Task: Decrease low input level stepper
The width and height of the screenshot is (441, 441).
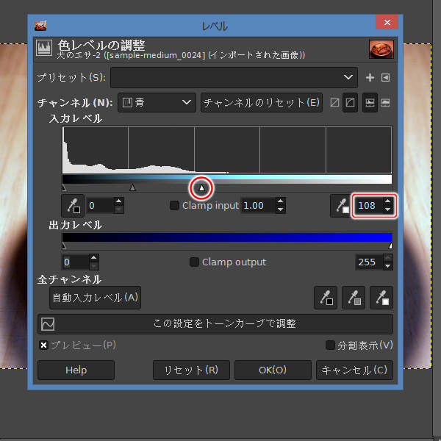Action: click(118, 209)
